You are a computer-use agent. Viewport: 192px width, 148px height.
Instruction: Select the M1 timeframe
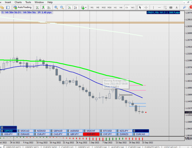(92, 7)
